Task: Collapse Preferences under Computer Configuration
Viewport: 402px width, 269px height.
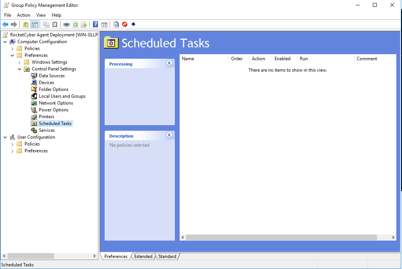Action: (x=12, y=55)
